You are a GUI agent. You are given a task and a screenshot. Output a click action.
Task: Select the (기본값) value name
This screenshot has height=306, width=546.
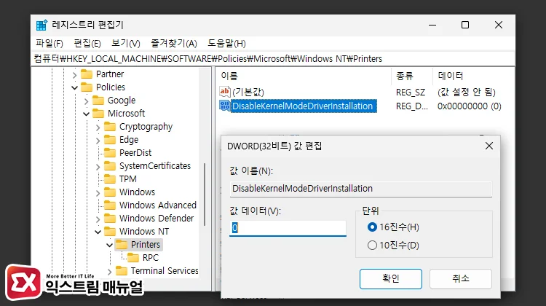(248, 92)
